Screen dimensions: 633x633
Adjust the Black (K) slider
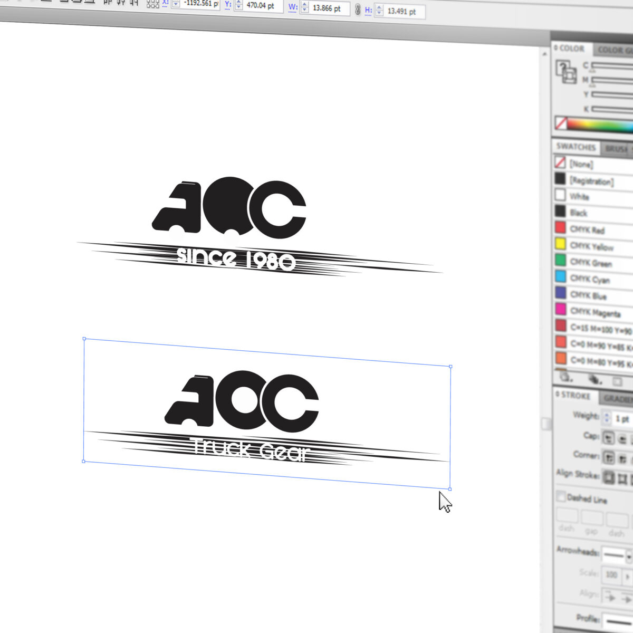[612, 109]
